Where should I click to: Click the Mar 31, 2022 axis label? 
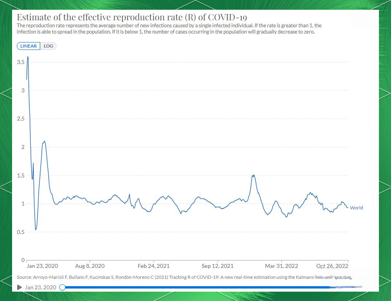click(281, 266)
